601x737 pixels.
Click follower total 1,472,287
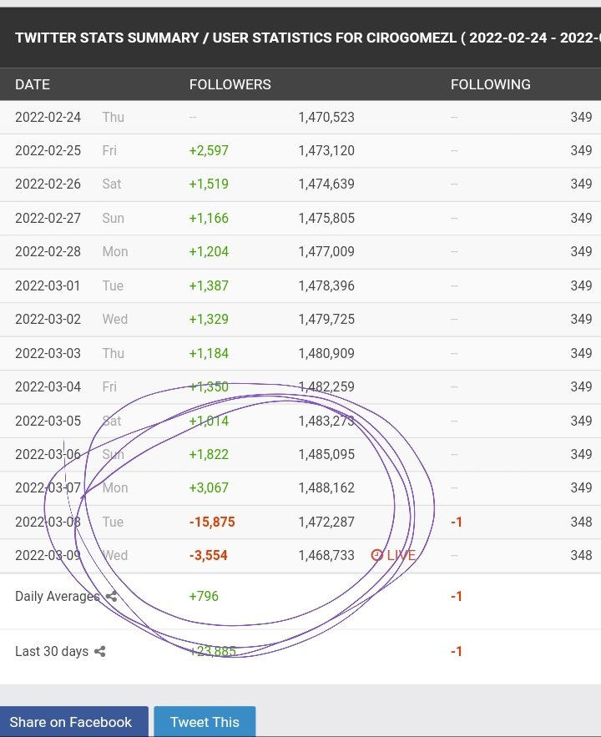point(326,522)
